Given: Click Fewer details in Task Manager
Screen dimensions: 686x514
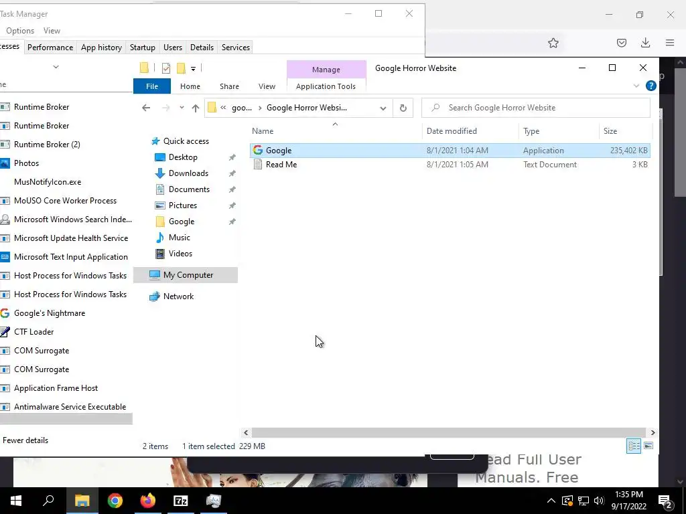Looking at the screenshot, I should pyautogui.click(x=25, y=440).
